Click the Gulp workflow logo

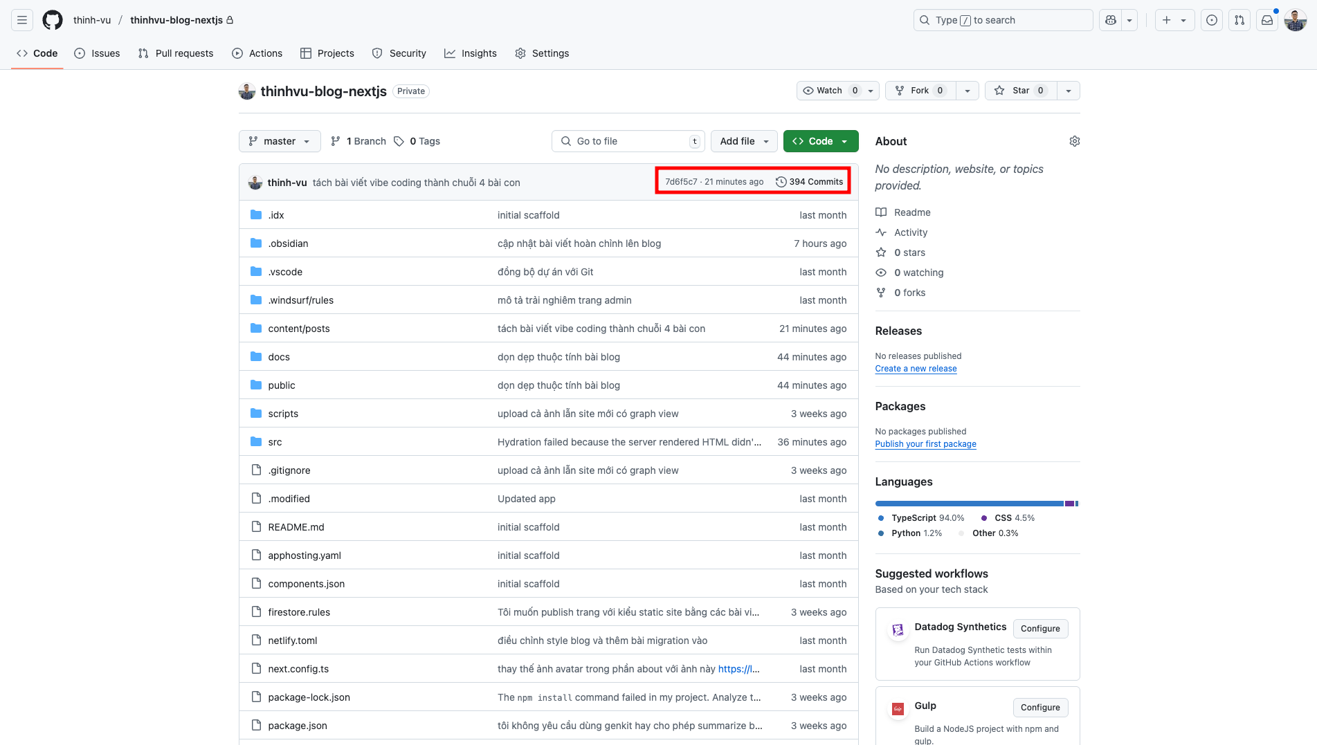pyautogui.click(x=898, y=708)
